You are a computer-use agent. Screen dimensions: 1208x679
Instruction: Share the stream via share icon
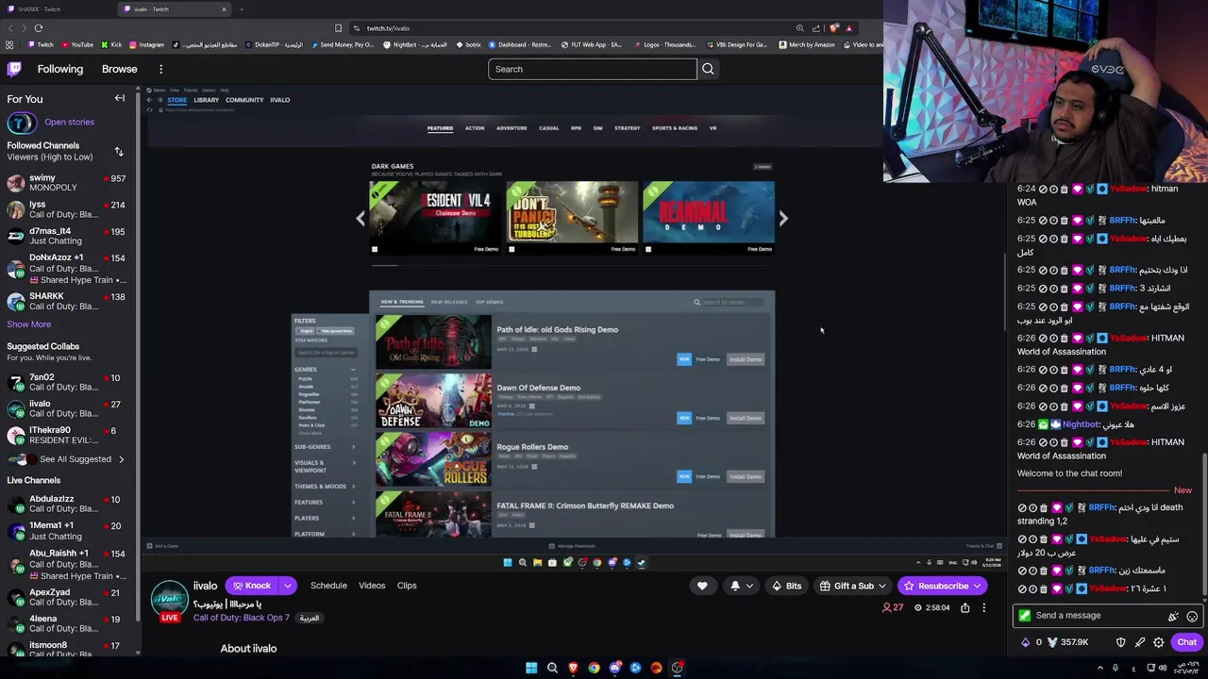pos(965,608)
